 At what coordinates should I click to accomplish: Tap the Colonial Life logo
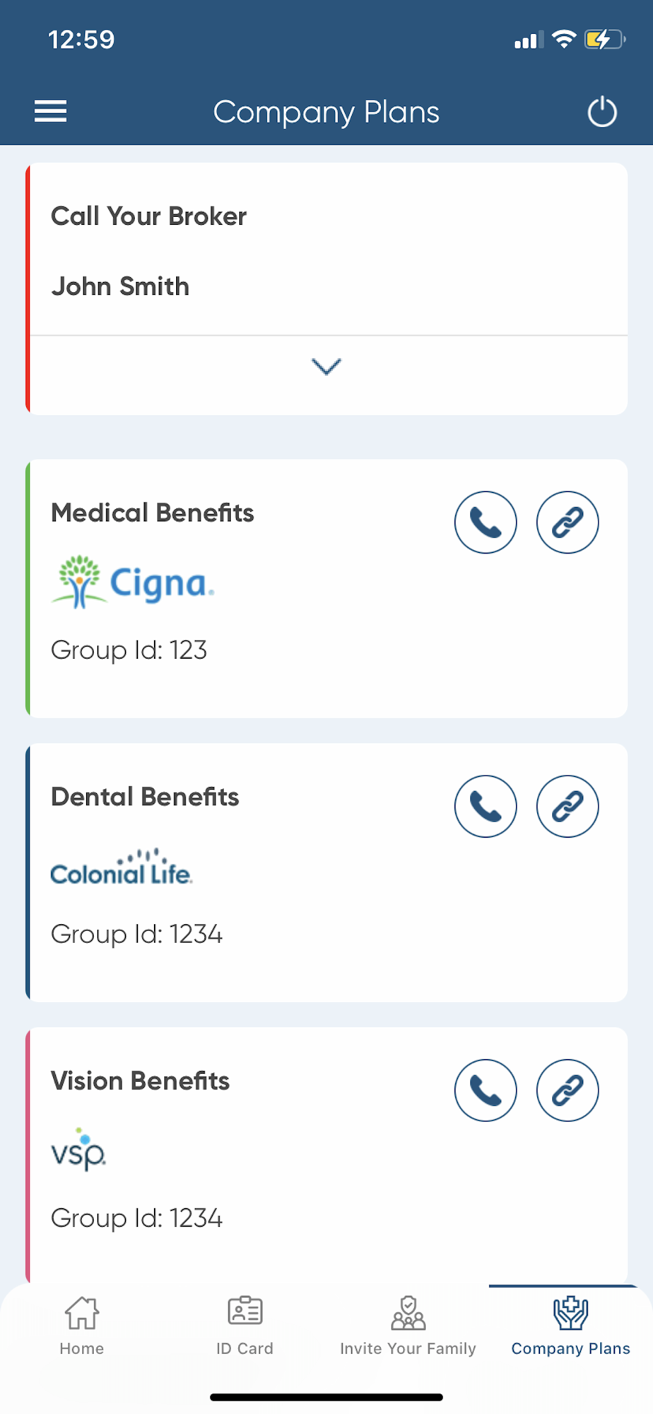[121, 868]
